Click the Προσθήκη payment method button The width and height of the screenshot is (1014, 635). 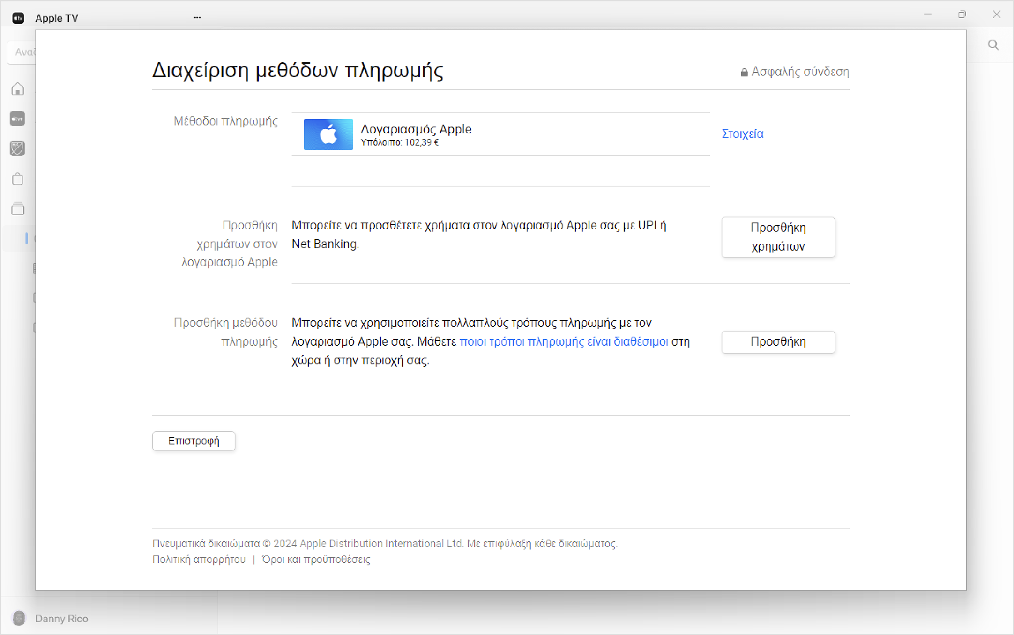[x=778, y=342]
